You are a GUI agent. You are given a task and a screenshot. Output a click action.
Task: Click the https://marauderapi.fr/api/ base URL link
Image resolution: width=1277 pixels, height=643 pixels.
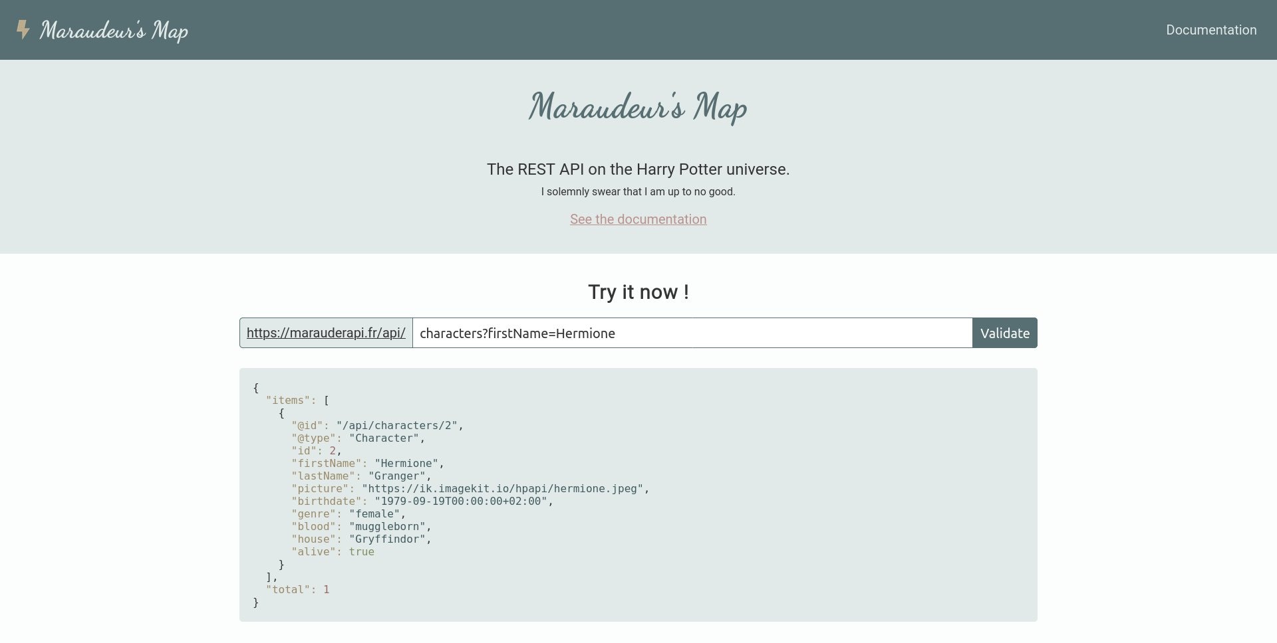pos(326,333)
